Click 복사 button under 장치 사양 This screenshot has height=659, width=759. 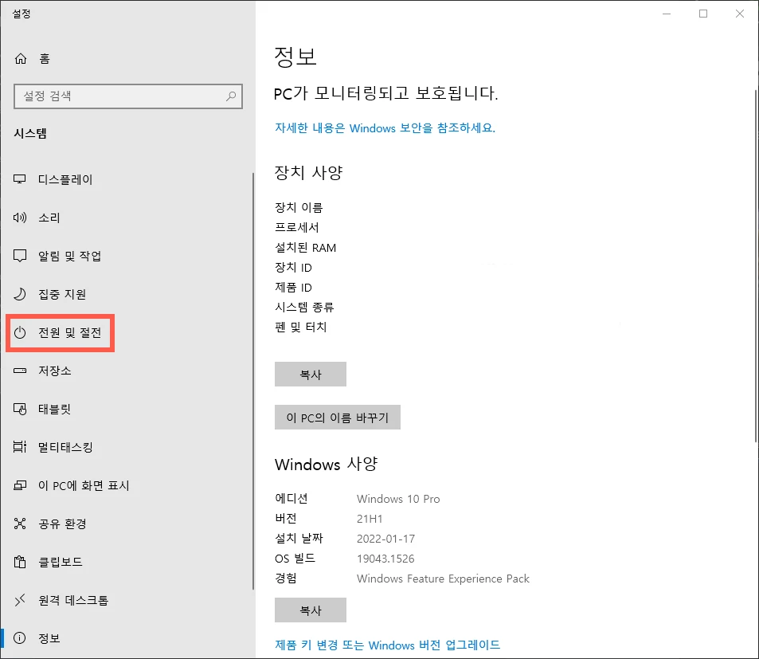point(311,375)
